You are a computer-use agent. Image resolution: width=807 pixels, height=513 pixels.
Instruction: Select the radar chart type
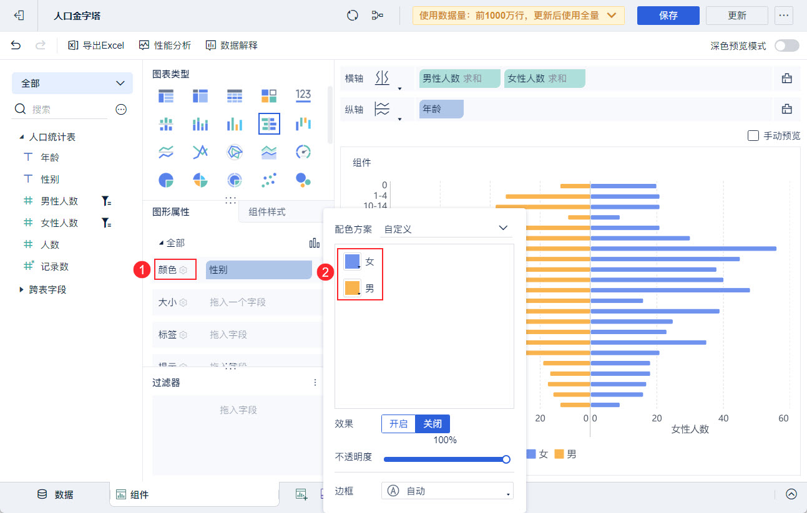235,151
